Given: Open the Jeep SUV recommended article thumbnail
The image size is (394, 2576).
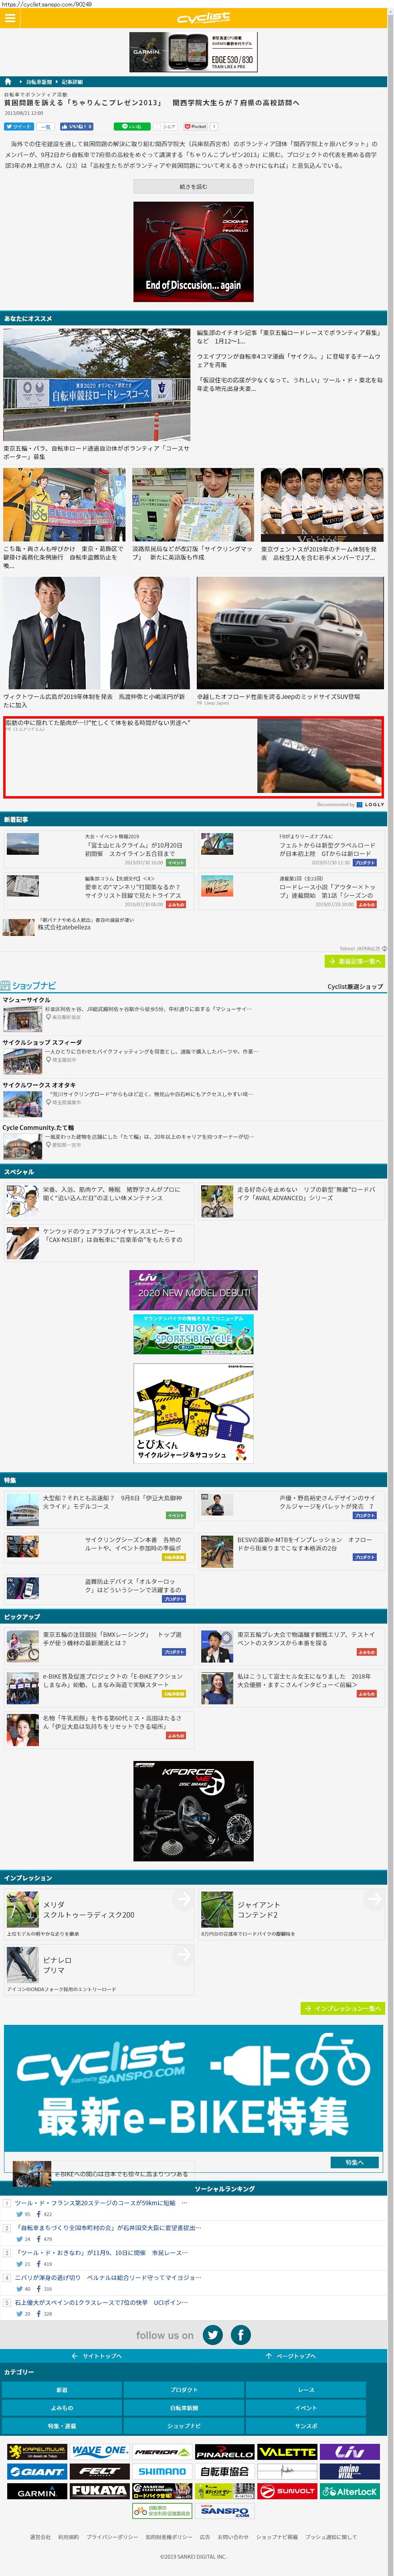Looking at the screenshot, I should coord(289,633).
